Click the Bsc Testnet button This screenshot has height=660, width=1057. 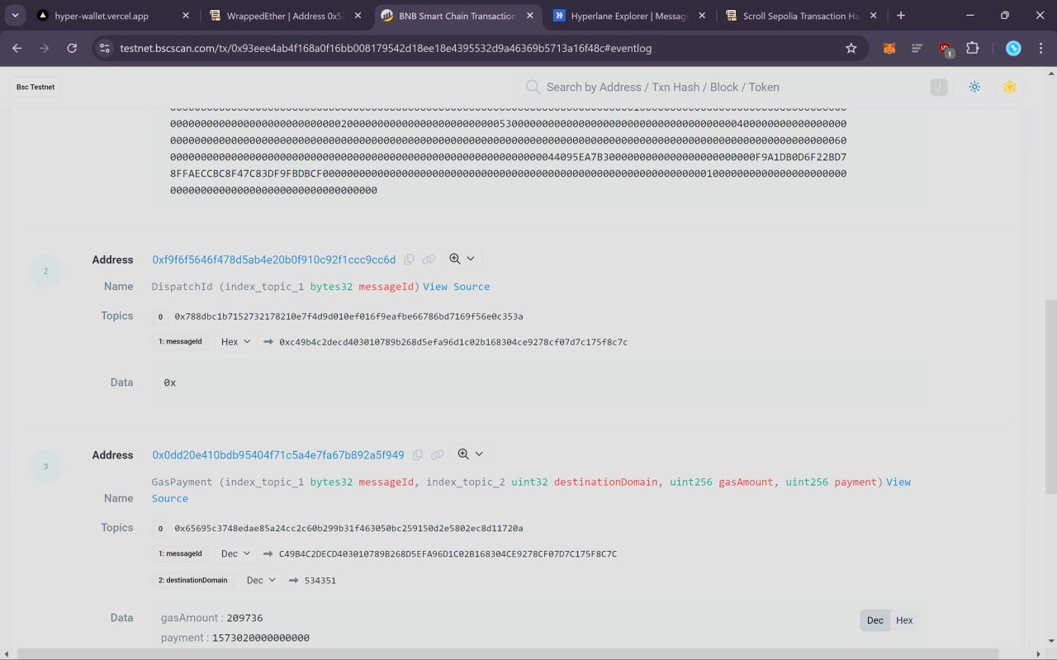36,87
